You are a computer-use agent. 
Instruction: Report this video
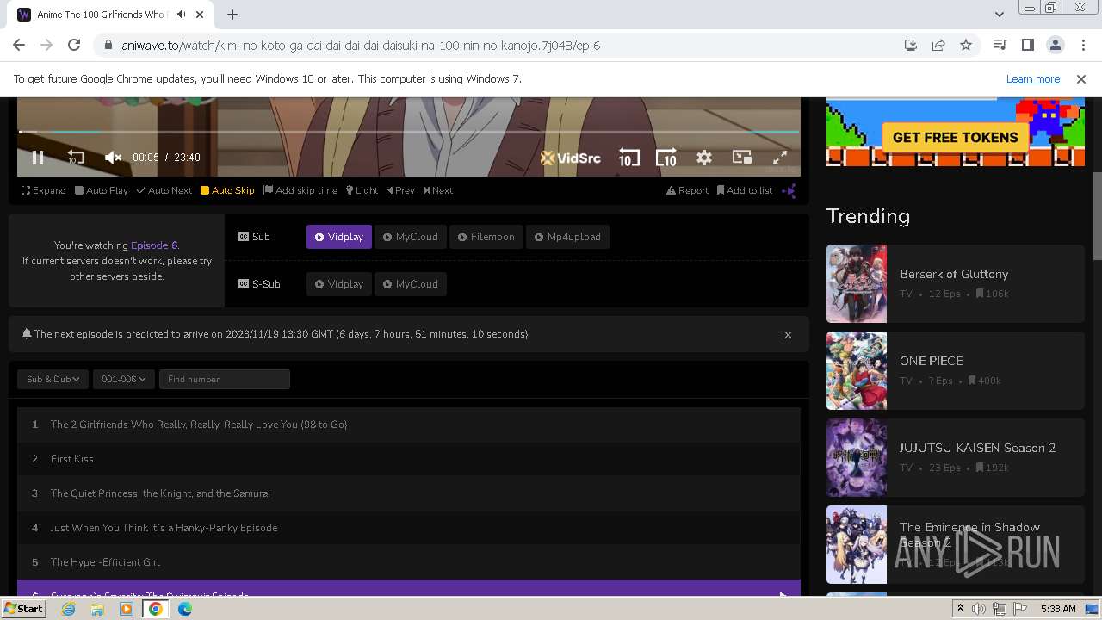687,190
